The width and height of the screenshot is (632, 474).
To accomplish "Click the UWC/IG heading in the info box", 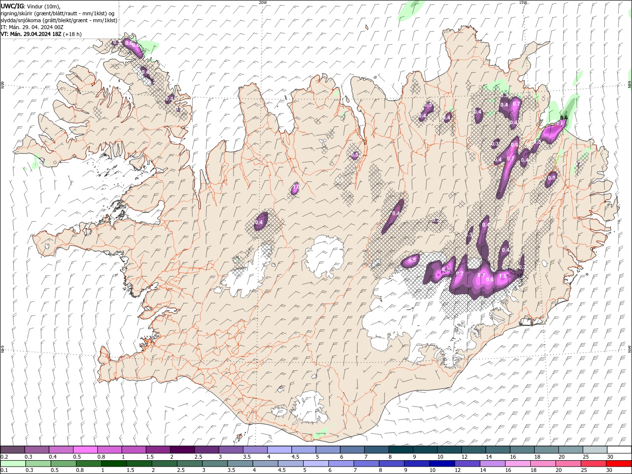I will (x=12, y=6).
